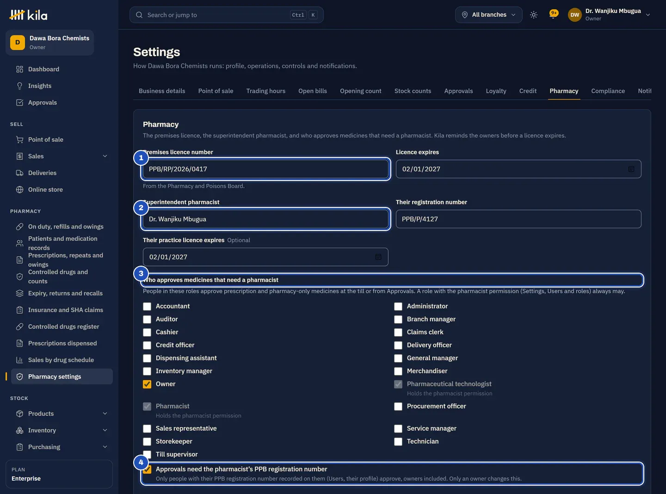Click the Kila logo icon
Screen dimensions: 666x494
pos(17,15)
